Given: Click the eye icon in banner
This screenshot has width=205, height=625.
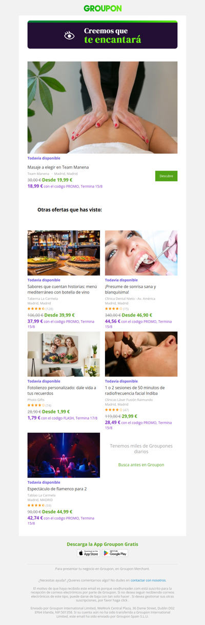Looking at the screenshot, I should pos(69,35).
